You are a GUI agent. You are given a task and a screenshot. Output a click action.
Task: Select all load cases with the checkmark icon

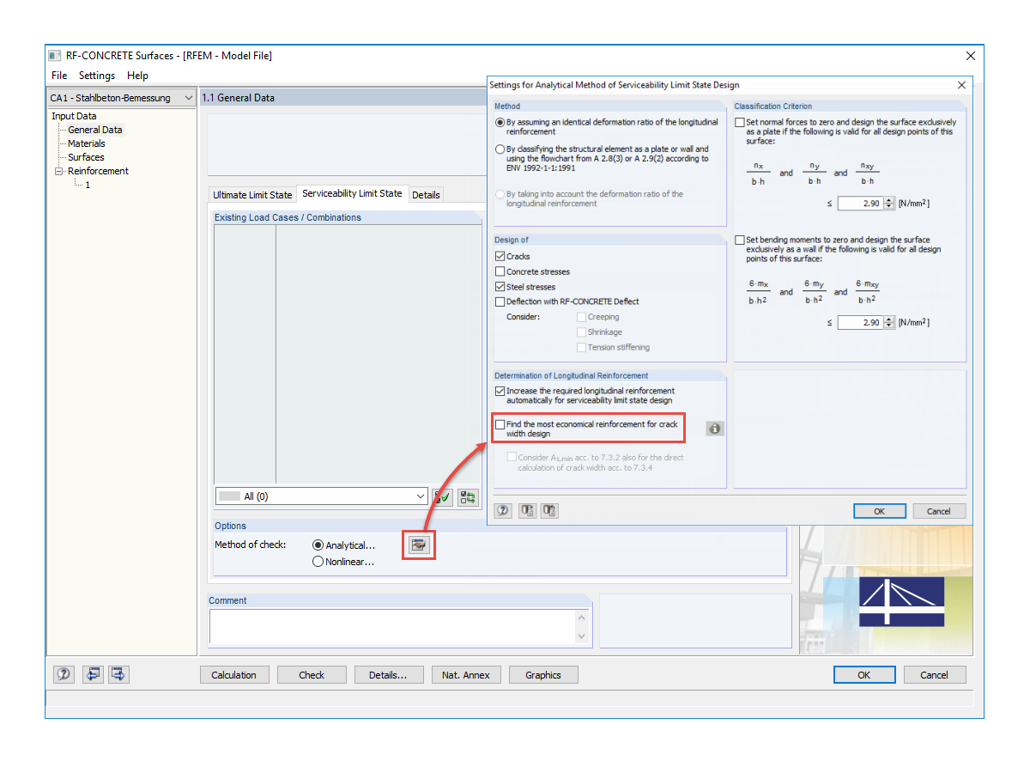pos(441,496)
